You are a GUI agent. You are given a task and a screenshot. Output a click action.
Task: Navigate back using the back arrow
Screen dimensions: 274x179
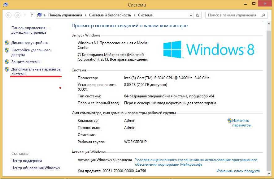9,15
